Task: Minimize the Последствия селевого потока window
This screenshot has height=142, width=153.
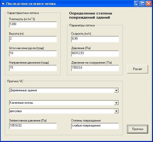Action: point(137,4)
